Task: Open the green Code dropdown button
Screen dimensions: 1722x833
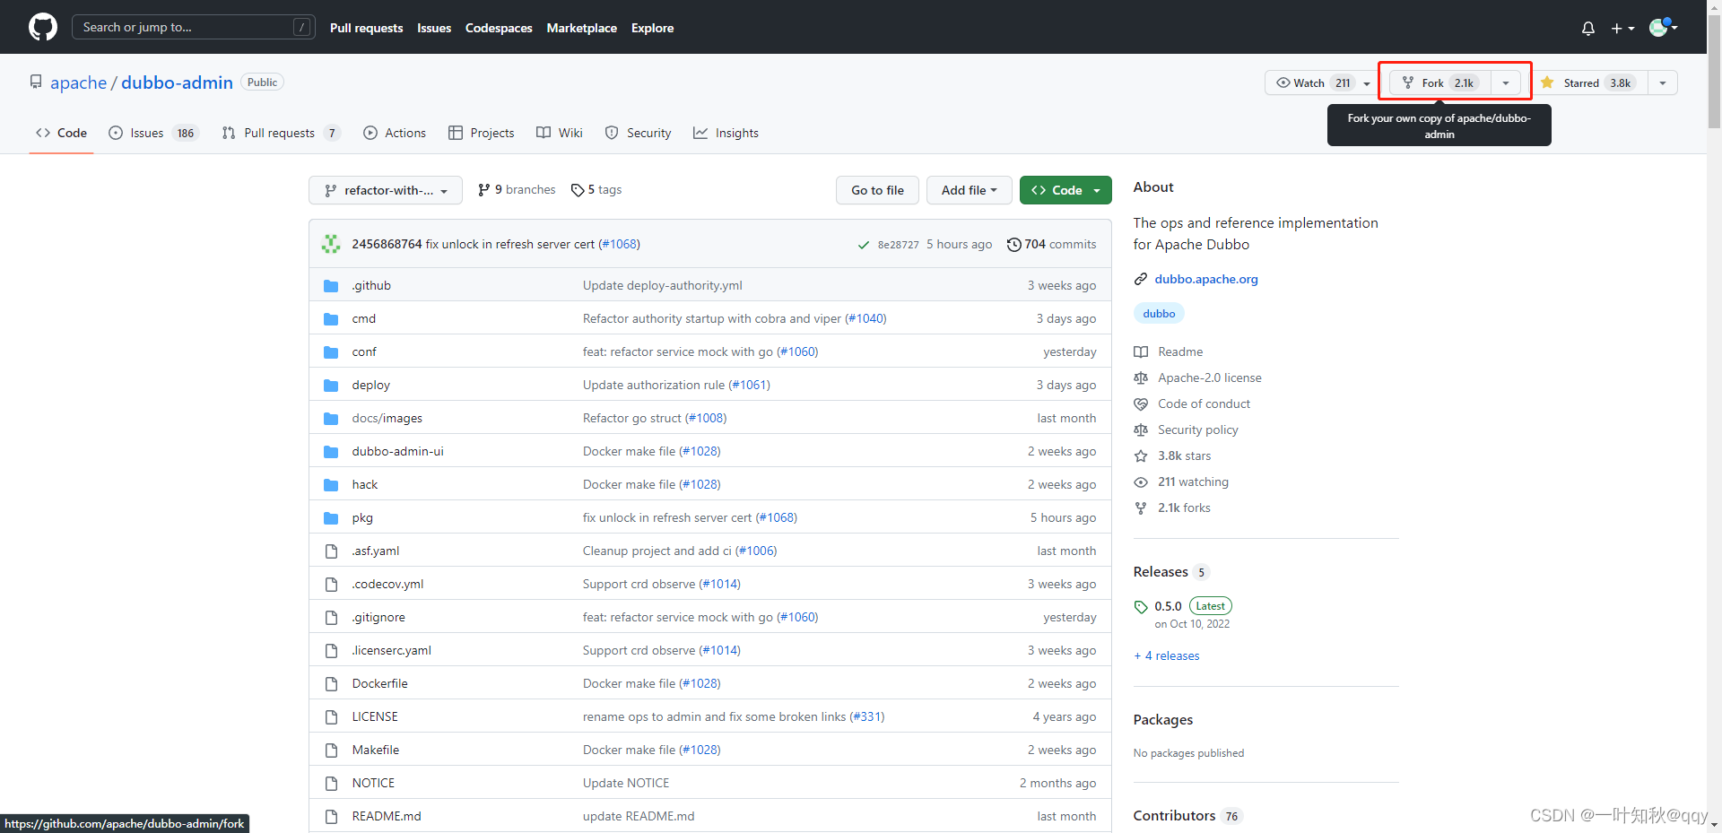Action: (1065, 190)
